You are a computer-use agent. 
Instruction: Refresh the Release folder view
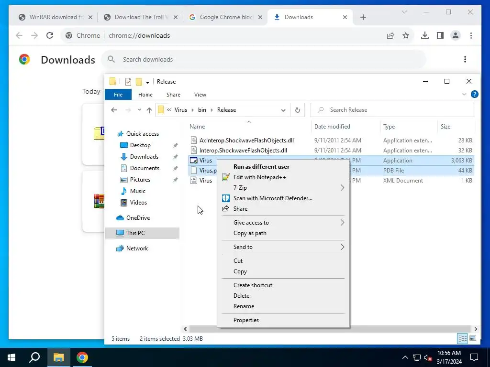pyautogui.click(x=298, y=110)
